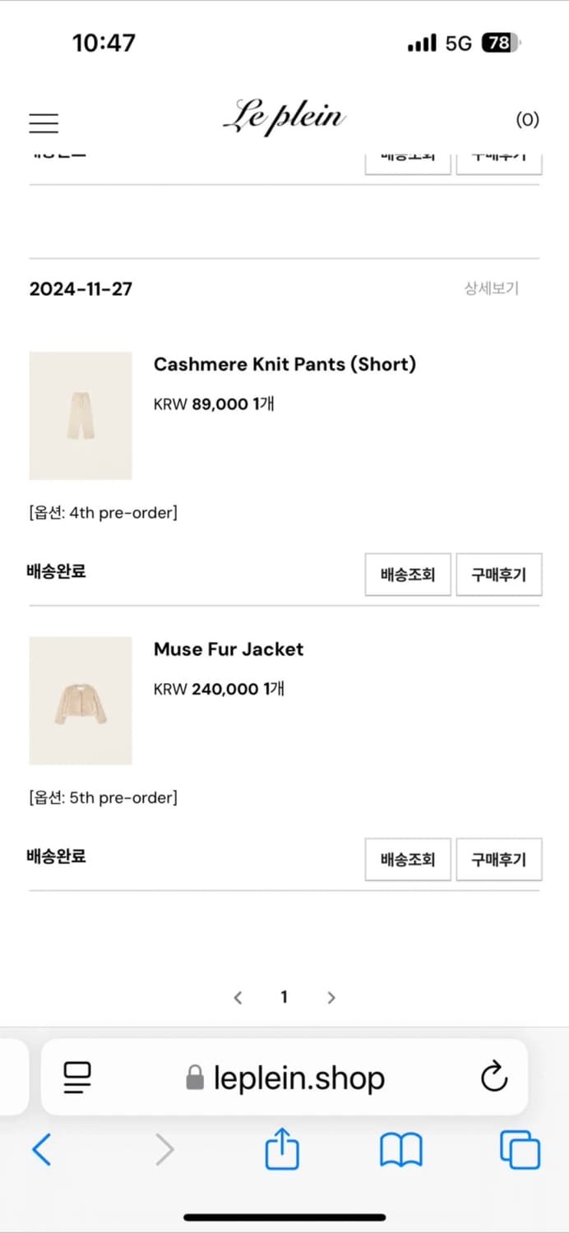Tap the Le plein logo

284,118
